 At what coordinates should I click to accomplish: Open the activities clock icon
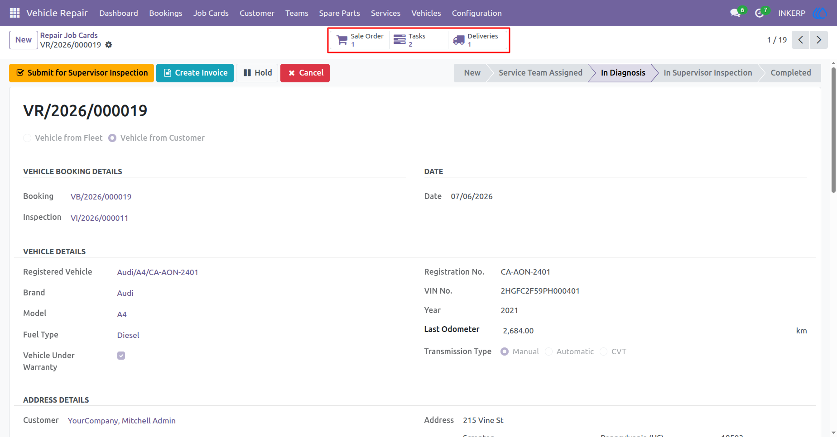pos(759,13)
